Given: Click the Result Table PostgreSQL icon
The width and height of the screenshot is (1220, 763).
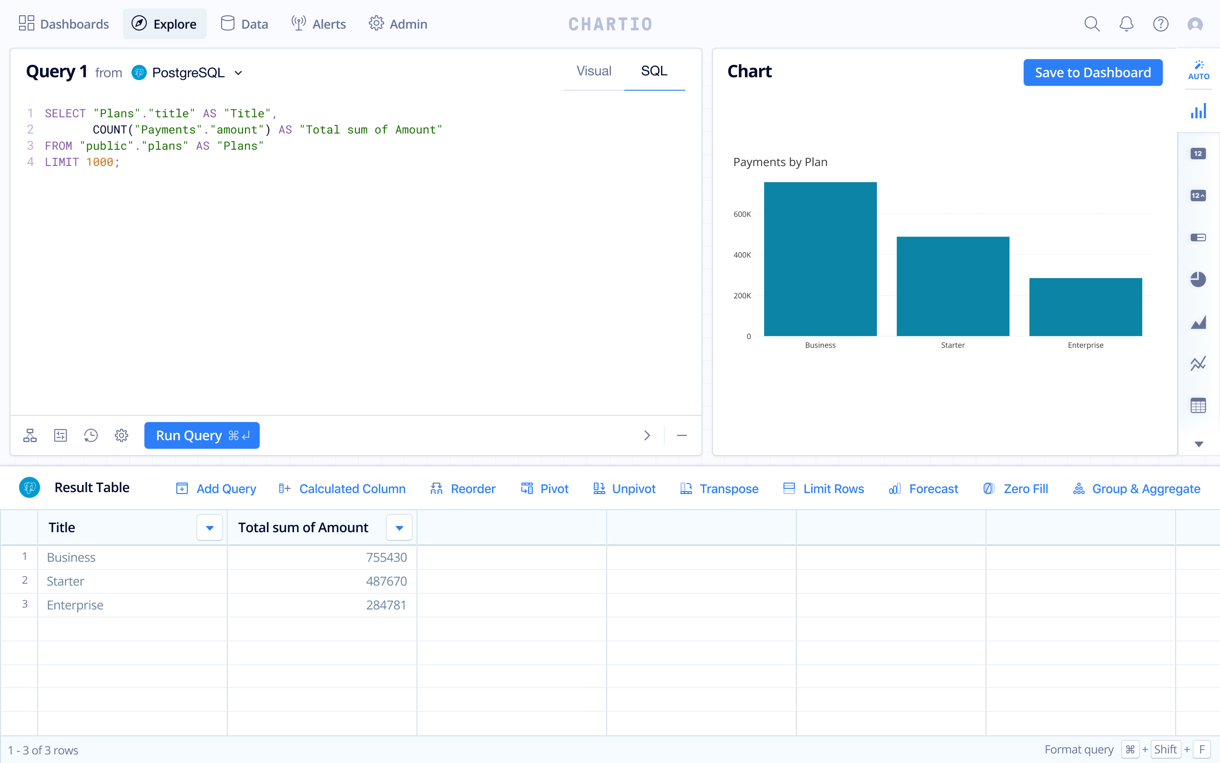Looking at the screenshot, I should pyautogui.click(x=30, y=487).
